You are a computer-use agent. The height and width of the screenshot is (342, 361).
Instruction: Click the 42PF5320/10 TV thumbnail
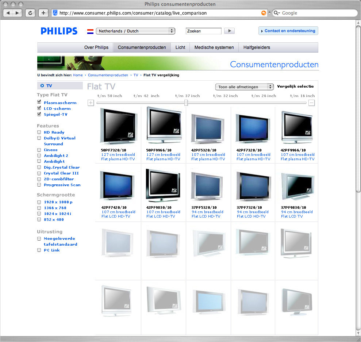click(208, 128)
